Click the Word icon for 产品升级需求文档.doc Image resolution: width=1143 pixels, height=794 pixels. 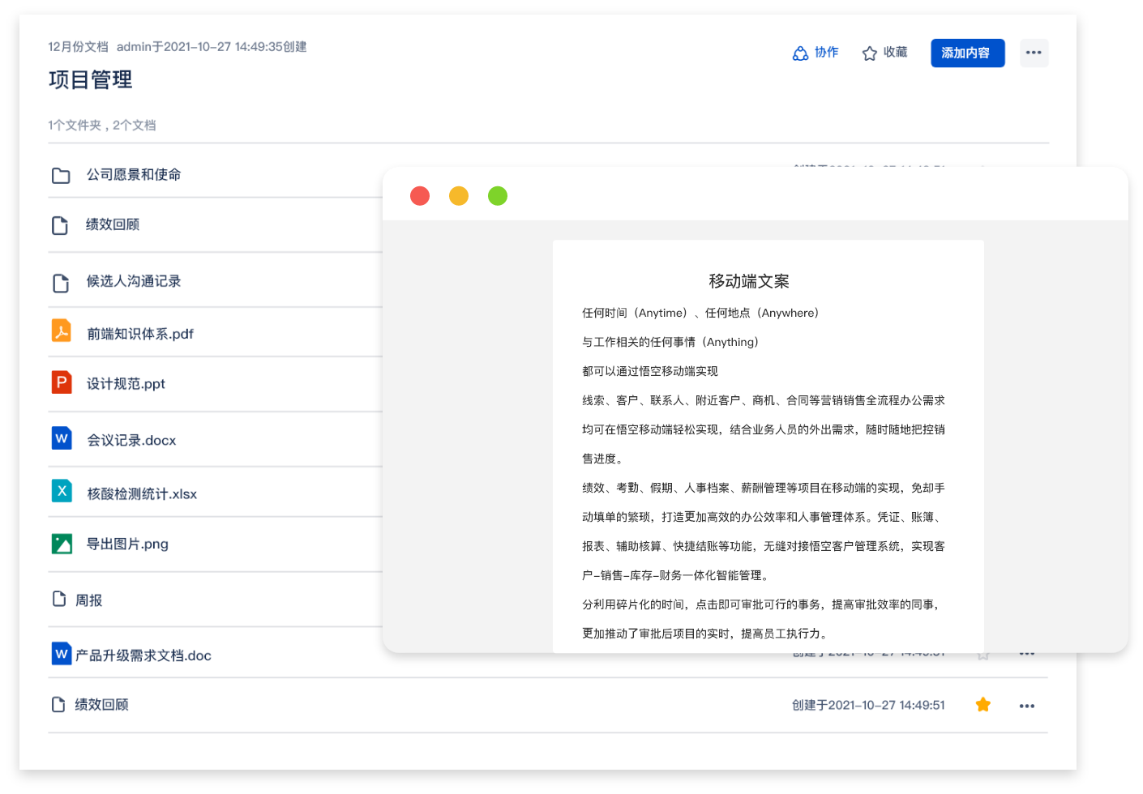pyautogui.click(x=62, y=654)
